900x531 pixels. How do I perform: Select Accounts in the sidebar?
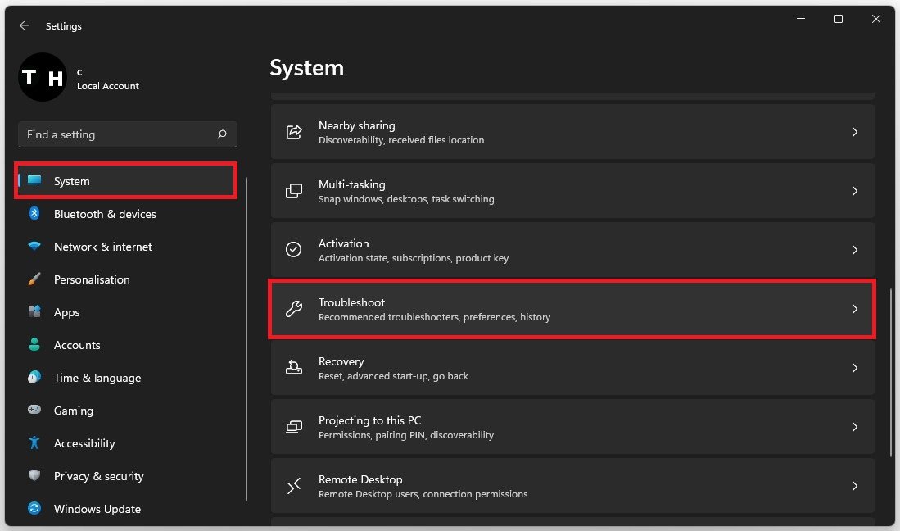[x=77, y=345]
